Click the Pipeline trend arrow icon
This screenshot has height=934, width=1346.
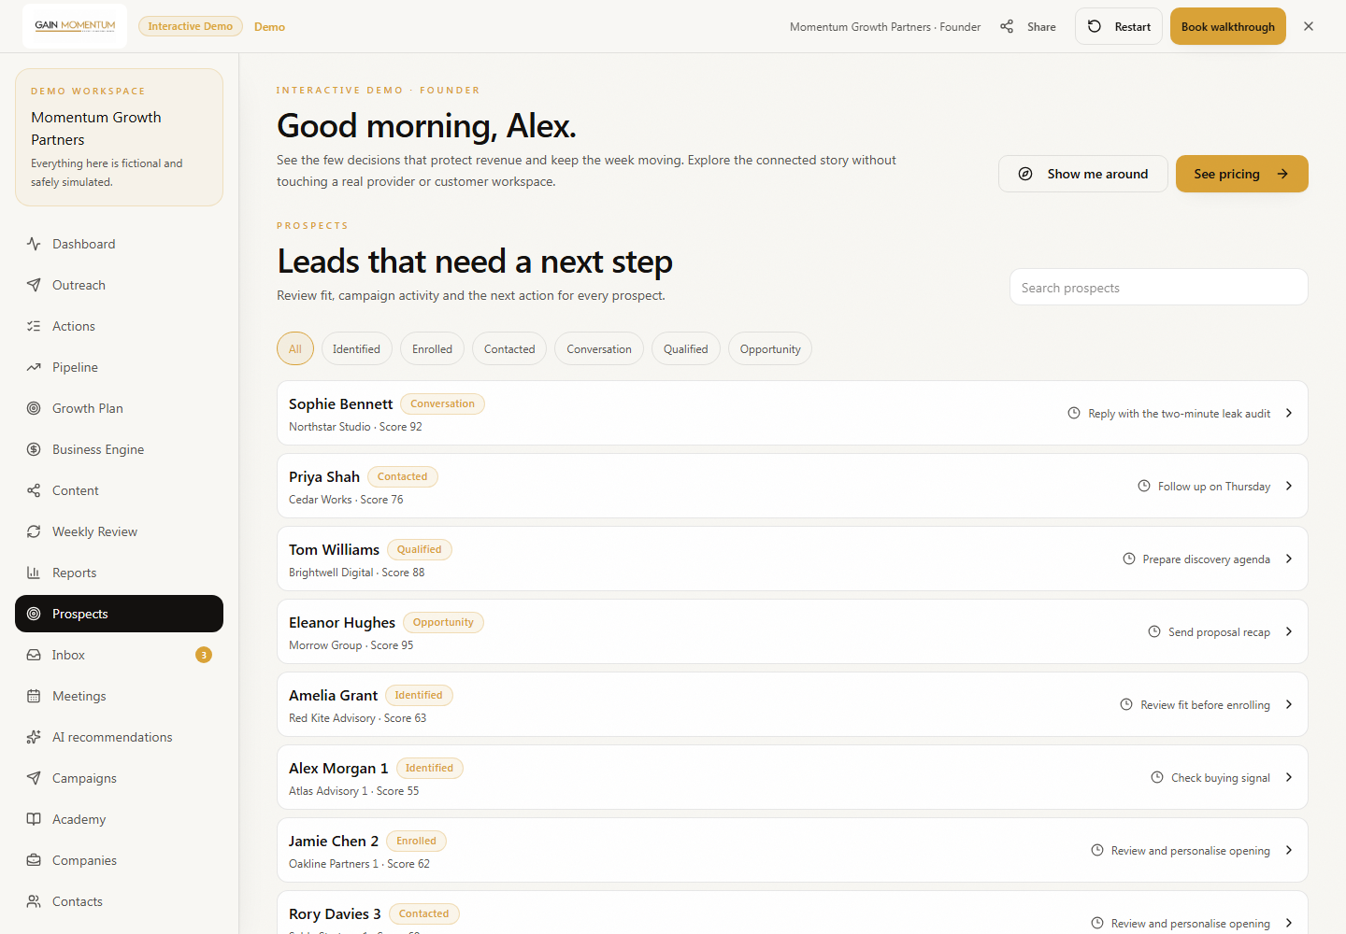pyautogui.click(x=34, y=367)
